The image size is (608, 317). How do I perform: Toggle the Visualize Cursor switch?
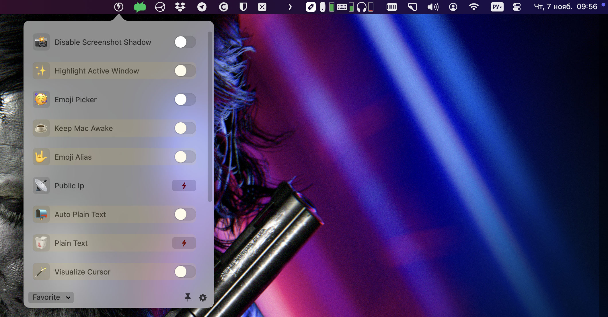185,272
